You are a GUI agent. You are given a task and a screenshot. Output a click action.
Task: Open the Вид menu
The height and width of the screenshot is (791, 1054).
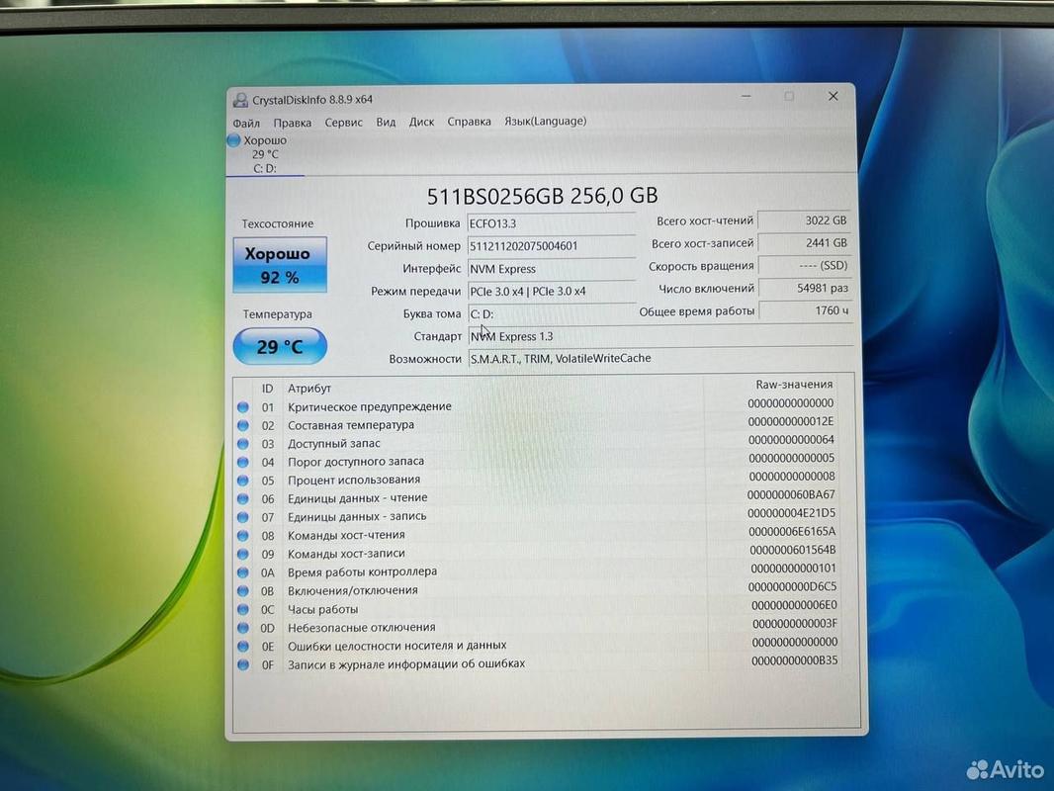coord(386,123)
